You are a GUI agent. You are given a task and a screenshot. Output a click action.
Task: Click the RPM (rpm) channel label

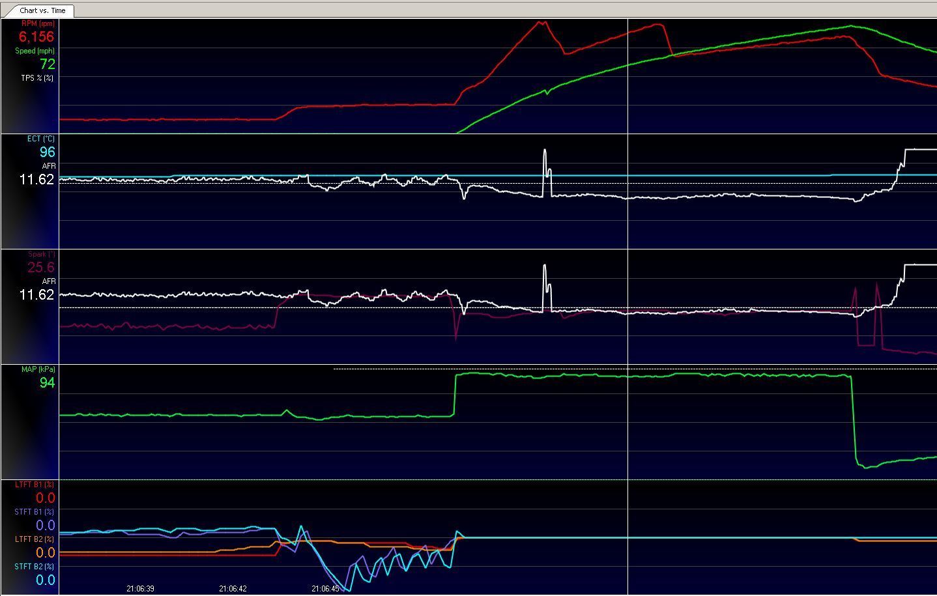tap(38, 23)
